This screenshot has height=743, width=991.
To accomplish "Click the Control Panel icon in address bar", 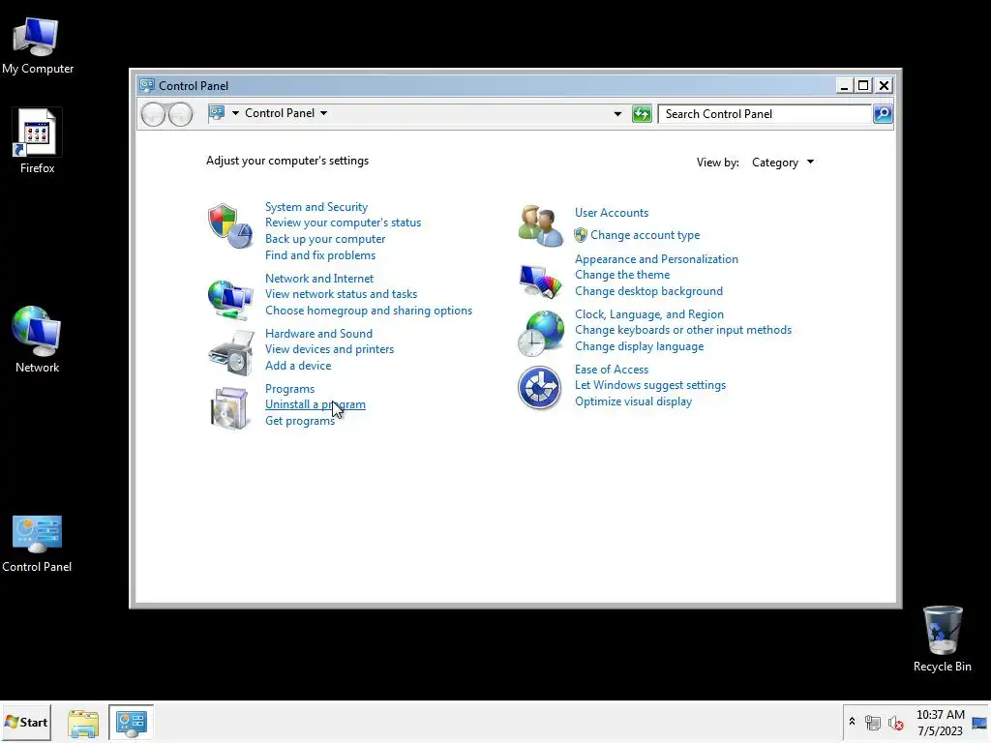I will coord(217,113).
